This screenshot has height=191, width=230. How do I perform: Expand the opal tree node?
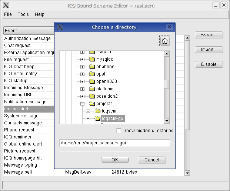click(x=82, y=74)
